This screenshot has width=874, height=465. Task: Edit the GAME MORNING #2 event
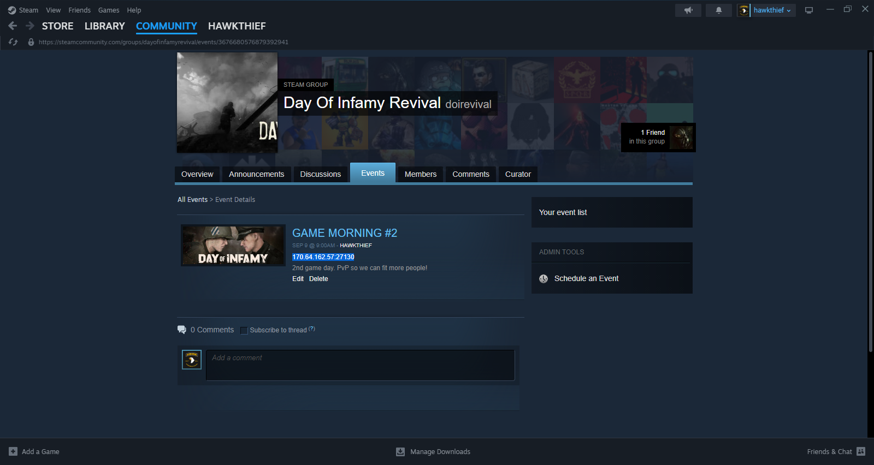point(298,279)
